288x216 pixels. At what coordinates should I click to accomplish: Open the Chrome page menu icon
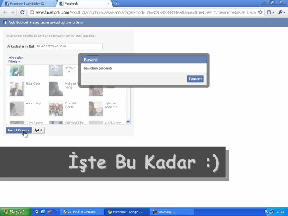click(270, 12)
